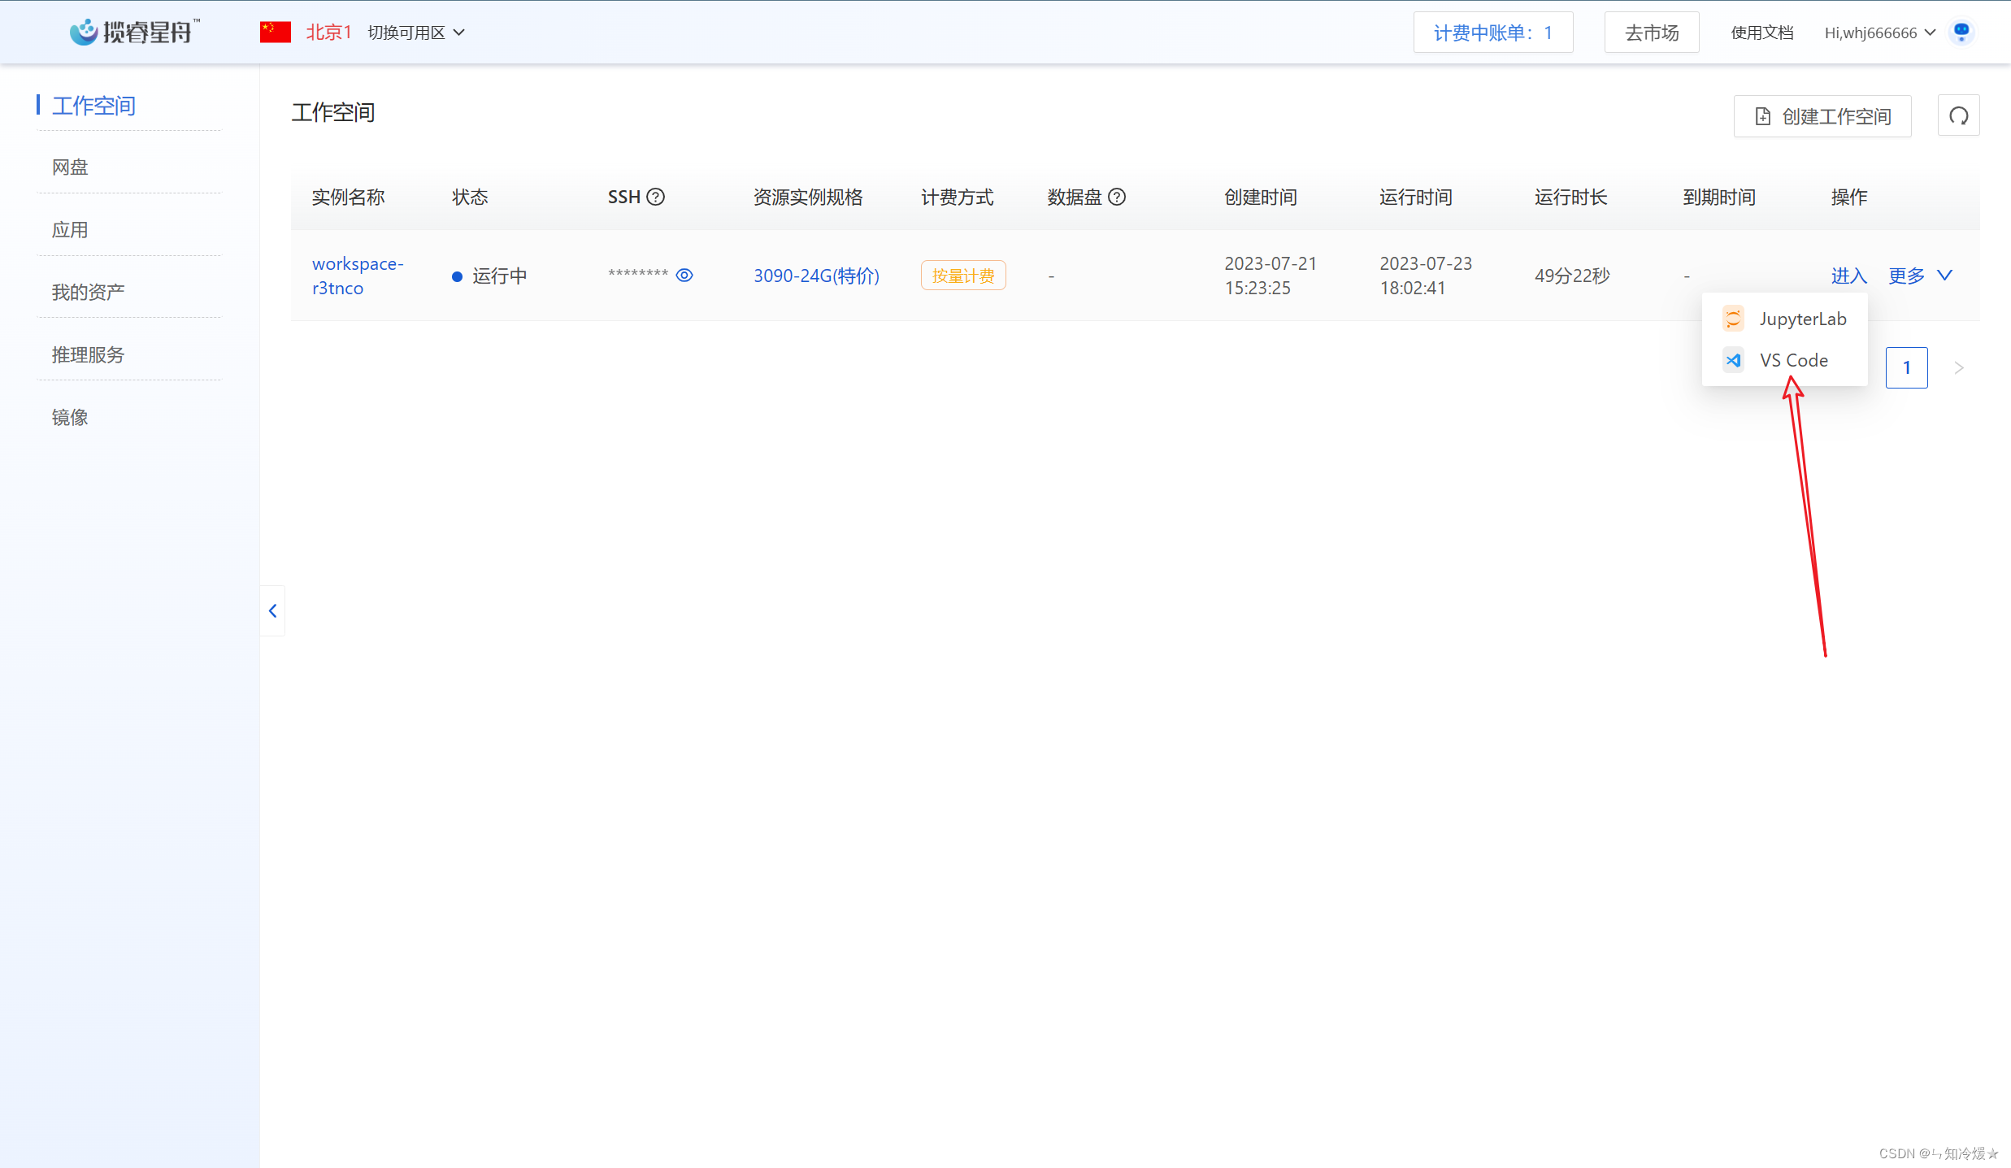Image resolution: width=2011 pixels, height=1168 pixels.
Task: Open the 切换可用区 region dropdown
Action: (416, 33)
